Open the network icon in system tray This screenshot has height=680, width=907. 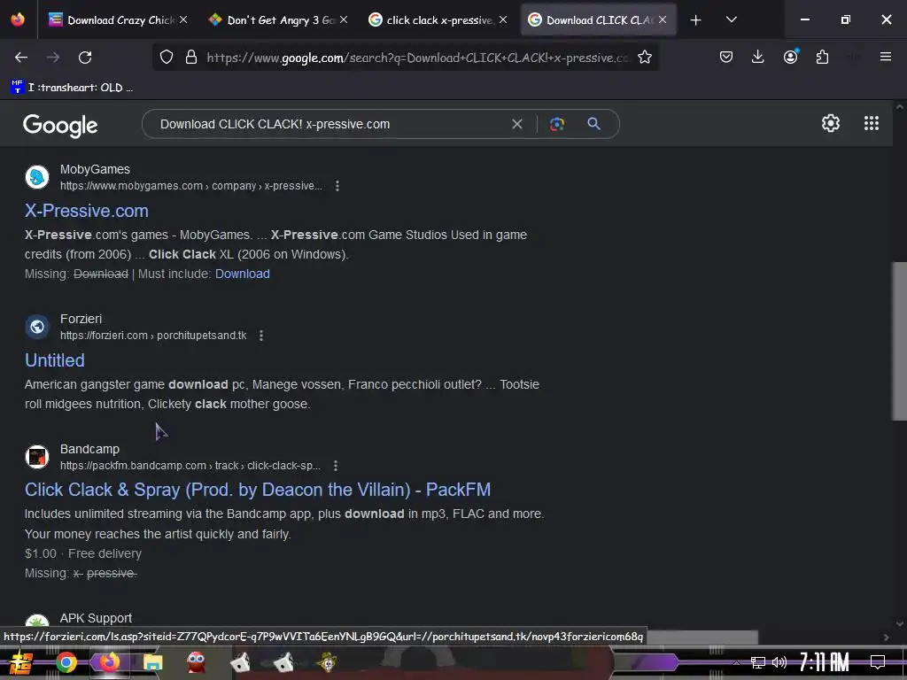click(757, 662)
